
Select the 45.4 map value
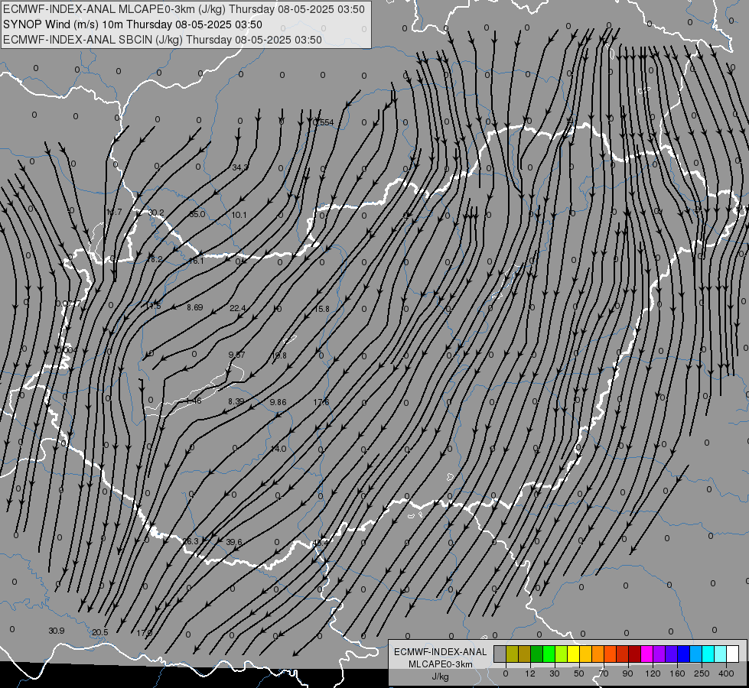pyautogui.click(x=321, y=543)
